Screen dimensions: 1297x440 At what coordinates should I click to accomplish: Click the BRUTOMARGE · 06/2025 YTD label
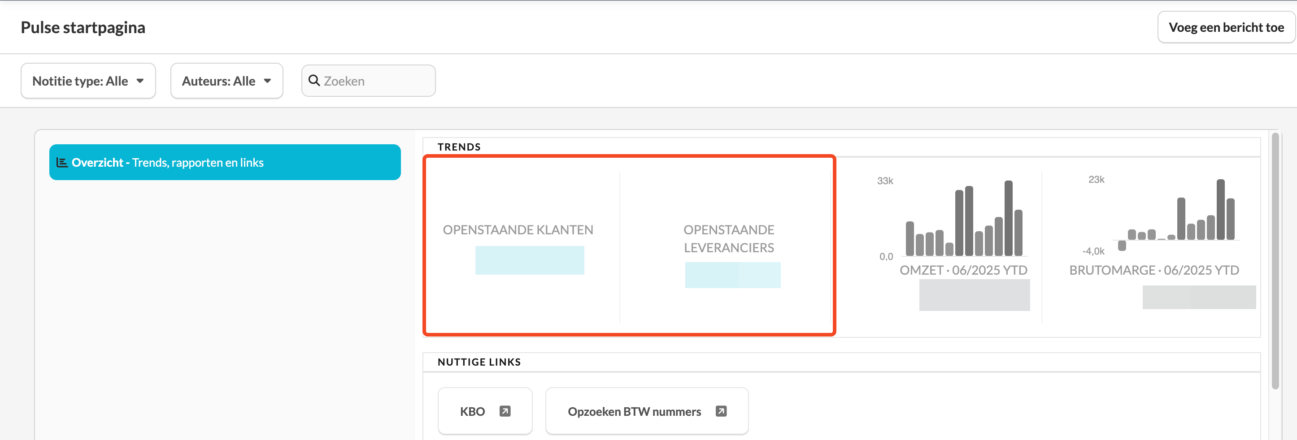click(1154, 270)
